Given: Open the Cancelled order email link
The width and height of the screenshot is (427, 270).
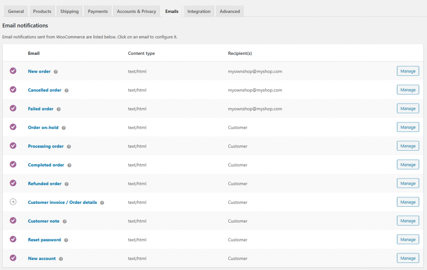Looking at the screenshot, I should click(45, 90).
